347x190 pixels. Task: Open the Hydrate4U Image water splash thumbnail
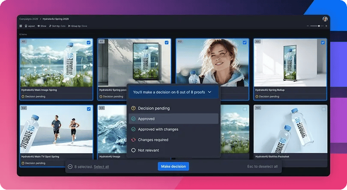pyautogui.click(x=112, y=130)
